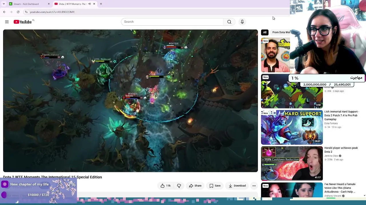Mute the Dota 2 tab audio
The height and width of the screenshot is (205, 366).
89,4
